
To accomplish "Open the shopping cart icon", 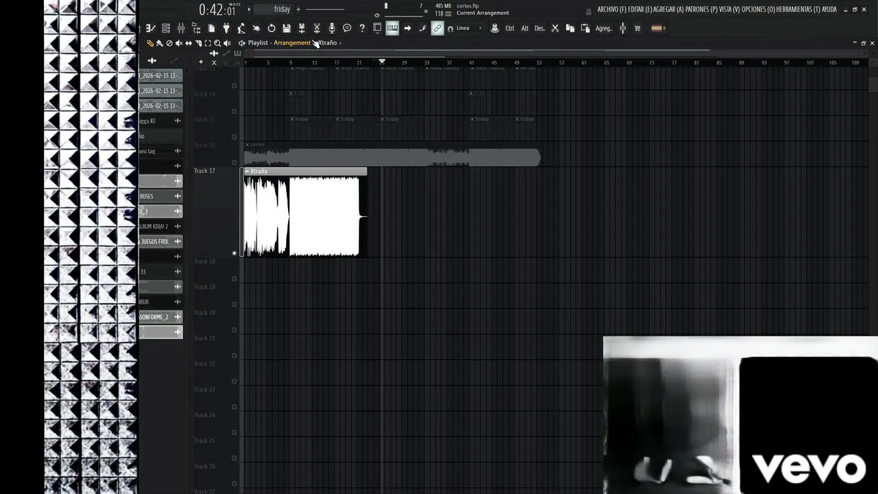I will (x=637, y=28).
